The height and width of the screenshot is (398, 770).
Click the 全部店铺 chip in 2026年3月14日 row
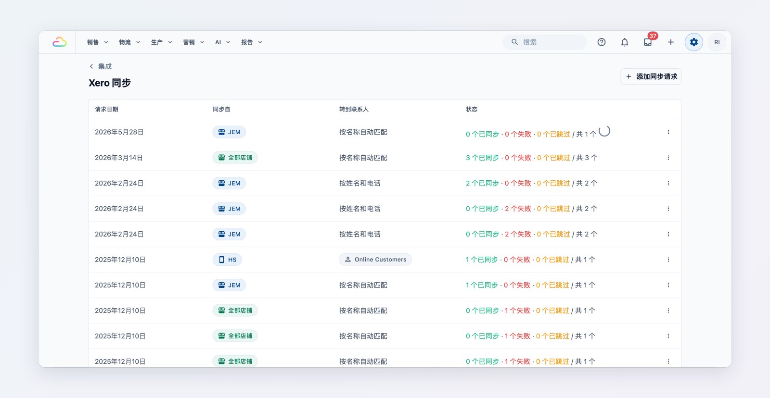coord(235,158)
